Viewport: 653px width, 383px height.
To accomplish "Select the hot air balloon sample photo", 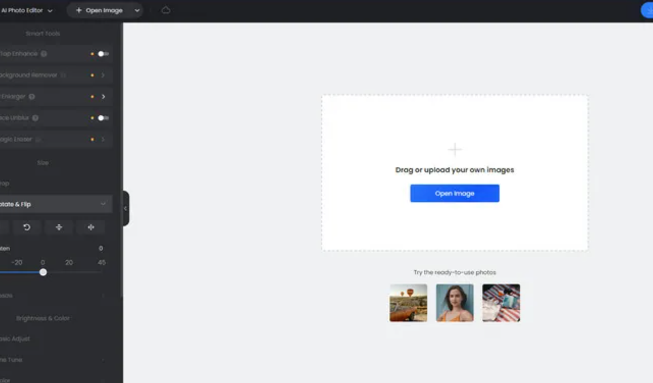I will (x=408, y=303).
